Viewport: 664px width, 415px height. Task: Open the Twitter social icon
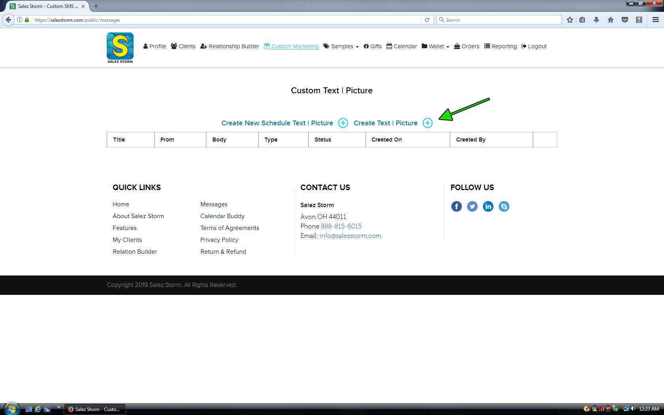[x=472, y=206]
